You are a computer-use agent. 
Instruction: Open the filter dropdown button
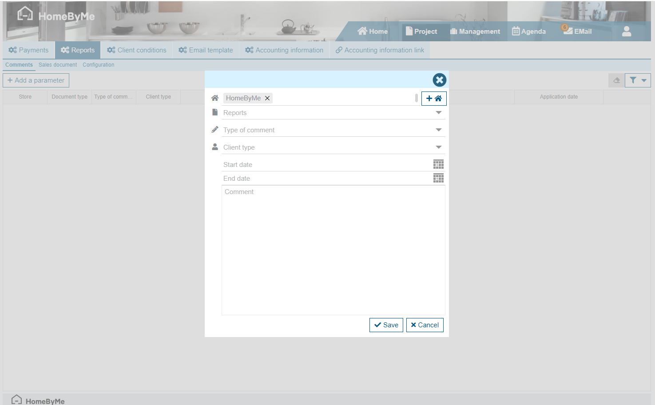pos(638,80)
